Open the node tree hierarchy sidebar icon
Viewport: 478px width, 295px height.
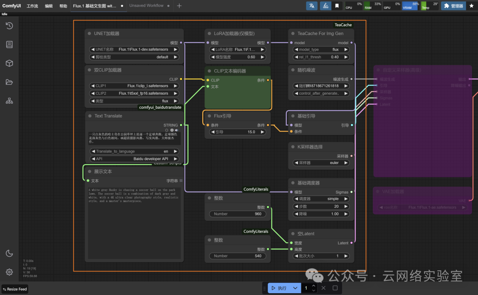9,101
